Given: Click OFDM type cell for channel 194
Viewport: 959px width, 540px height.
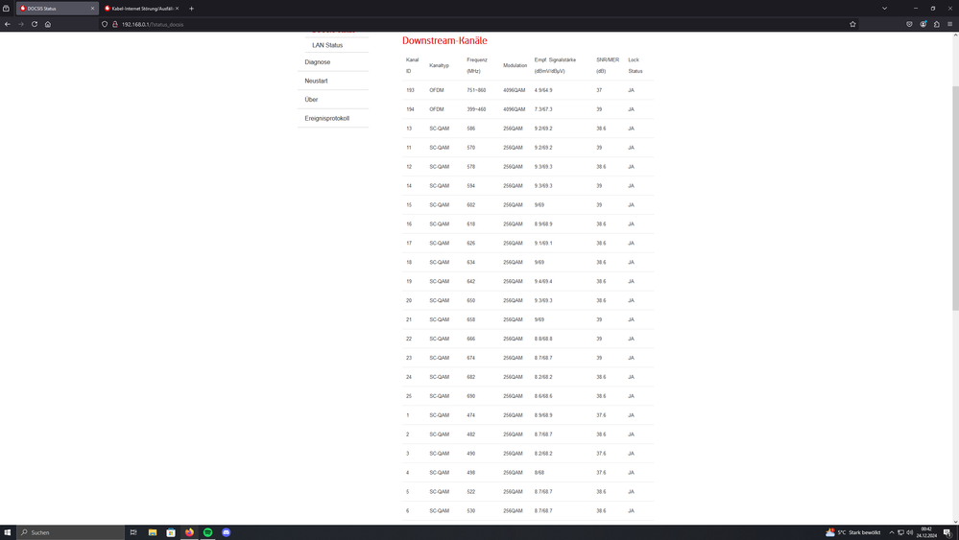Looking at the screenshot, I should tap(437, 109).
